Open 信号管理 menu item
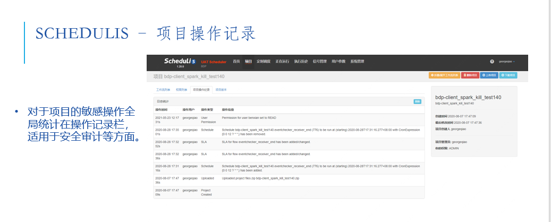The height and width of the screenshot is (222, 551). pos(319,62)
